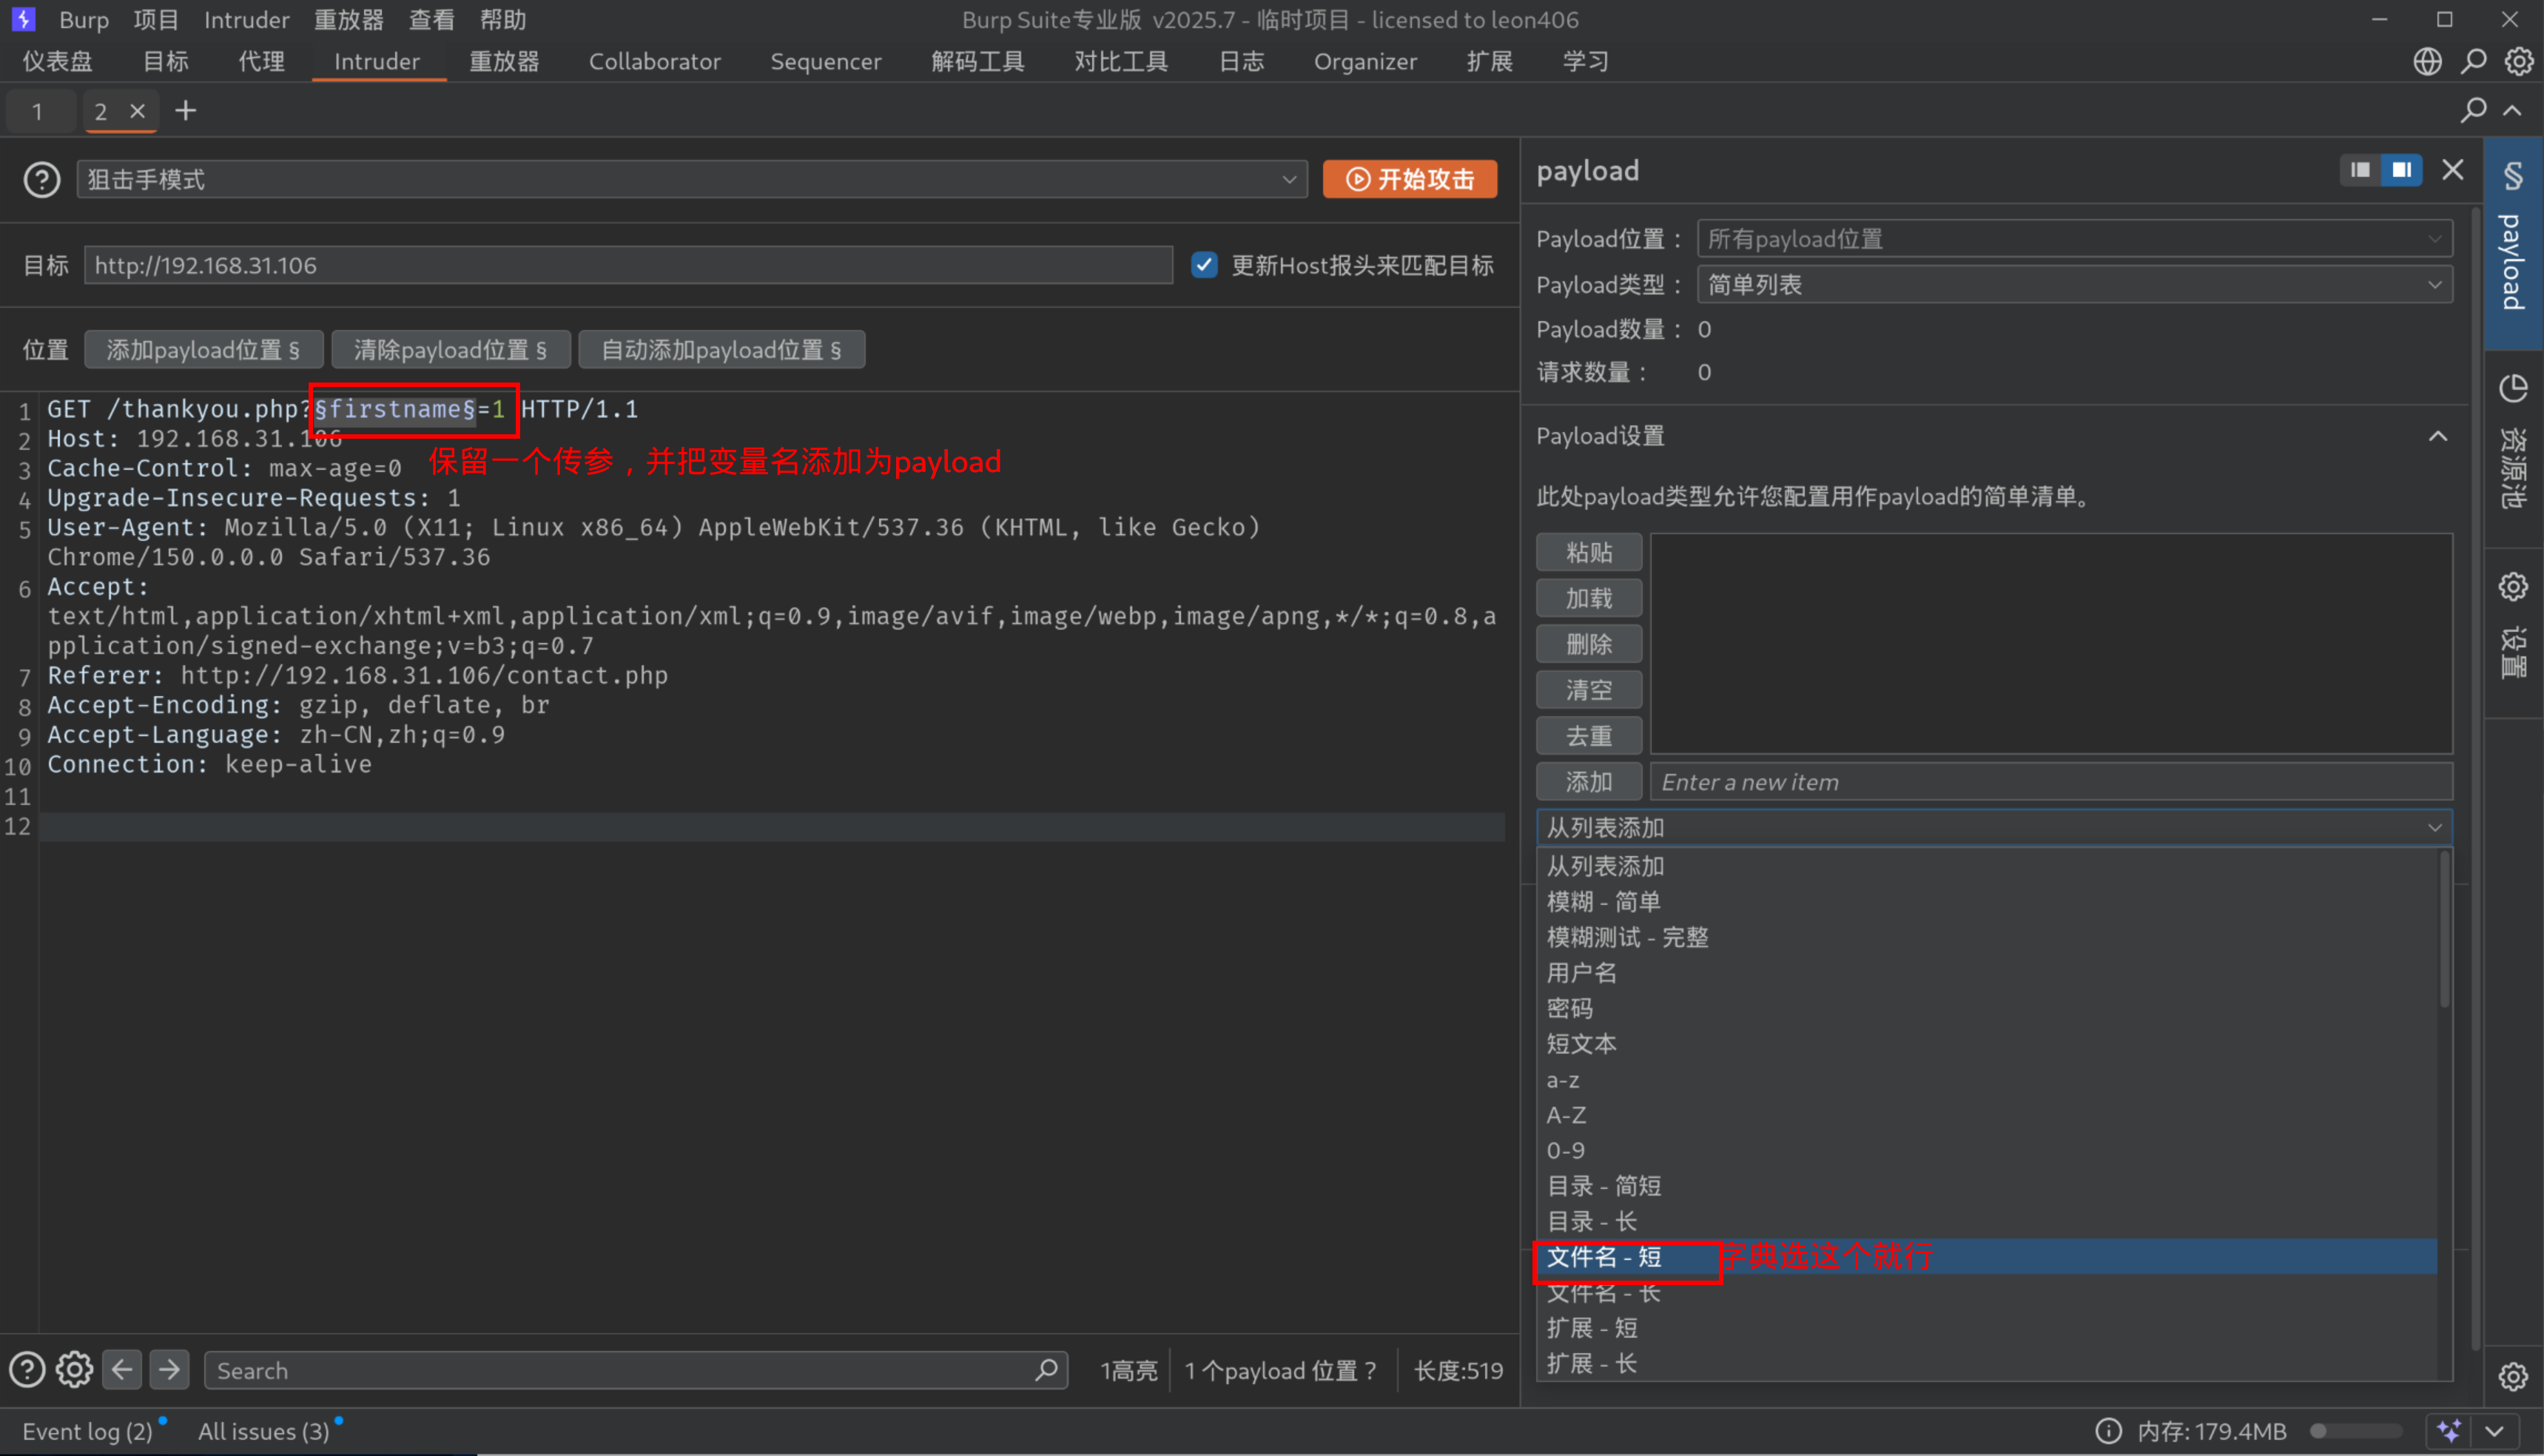
Task: Open the 解码工具 tab
Action: 977,61
